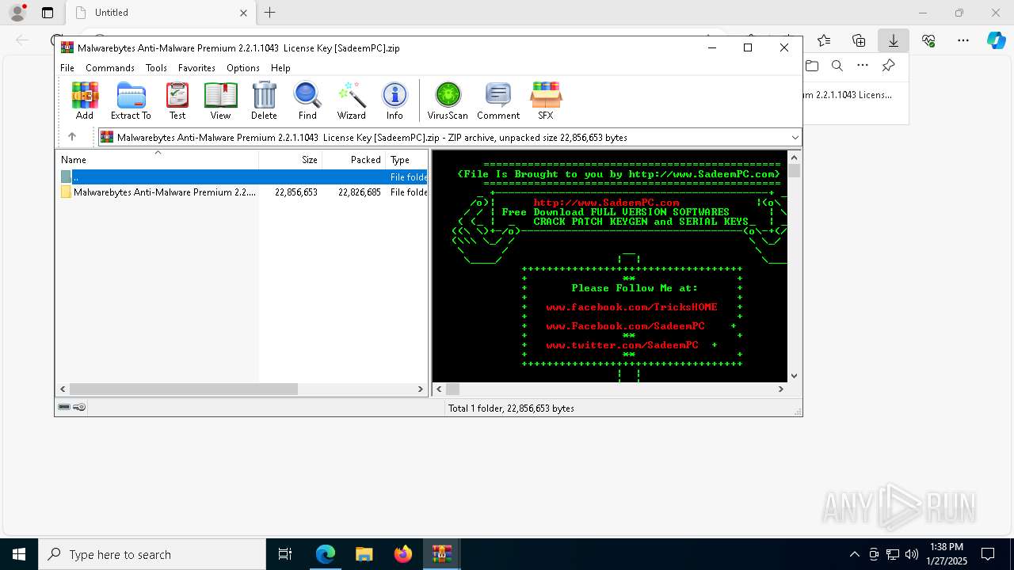This screenshot has height=570, width=1014.
Task: Click comment pane vertical scrollbar down arrow
Action: click(x=795, y=376)
